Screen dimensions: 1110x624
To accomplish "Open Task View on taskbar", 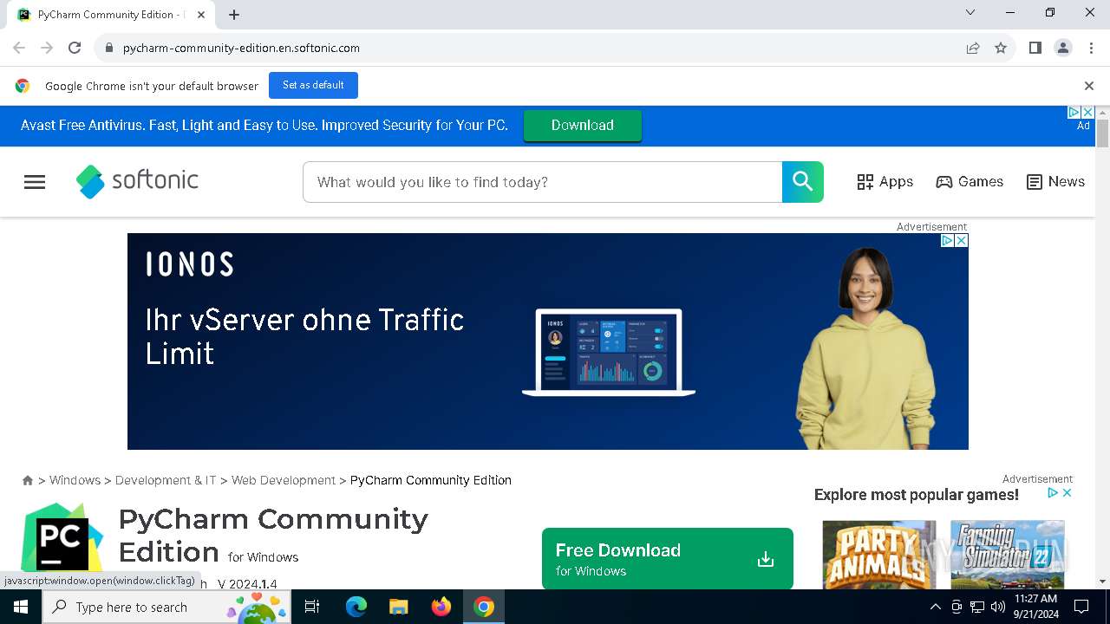I will pyautogui.click(x=313, y=607).
